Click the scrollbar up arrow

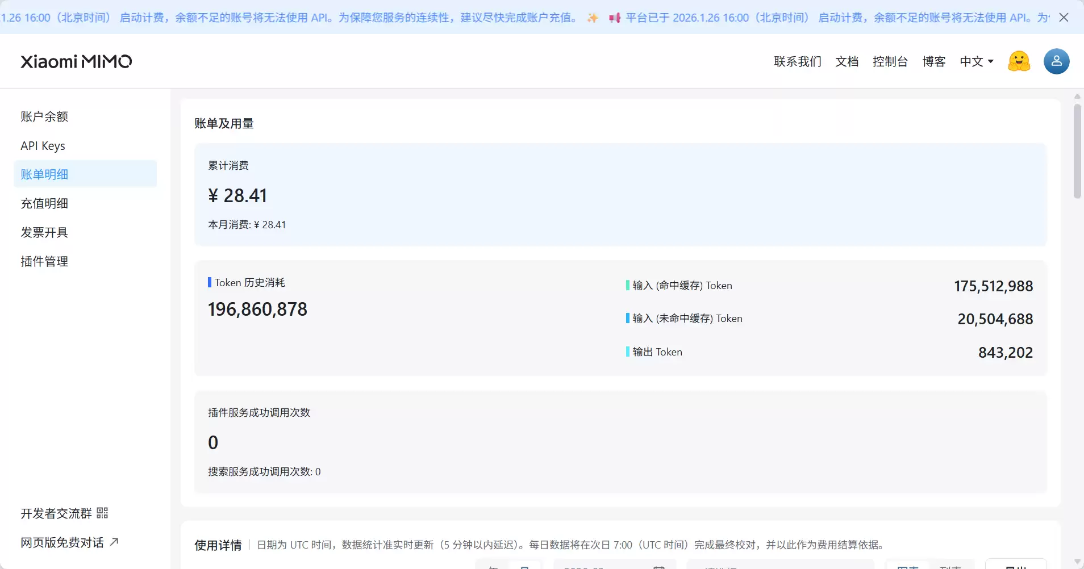pos(1077,97)
